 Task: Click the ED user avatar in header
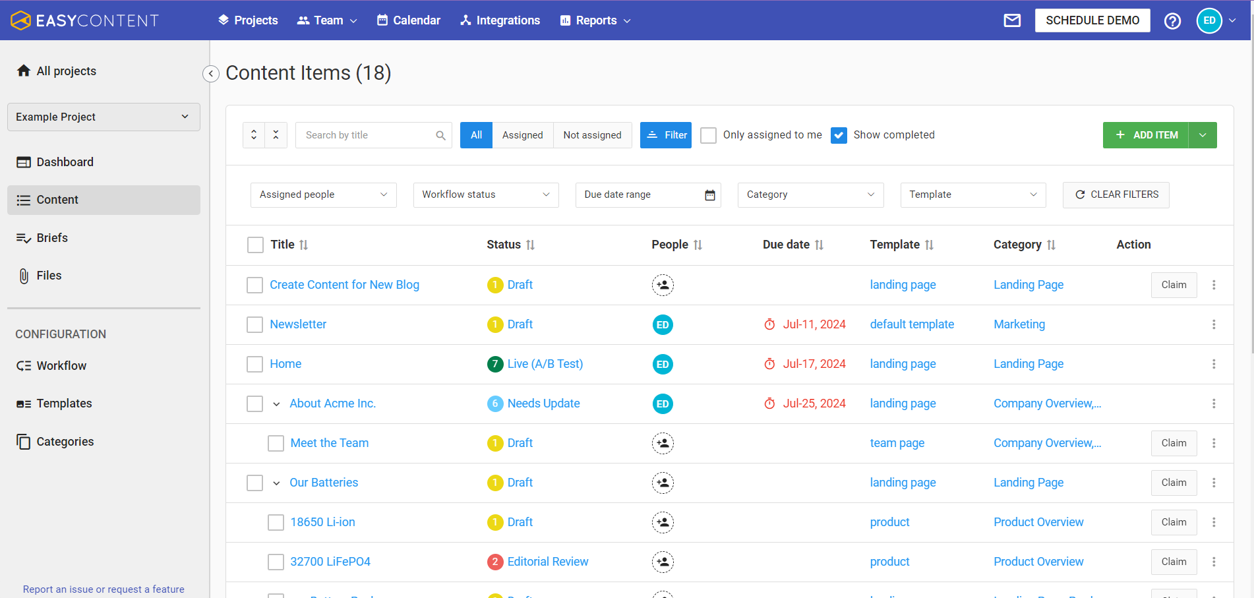1209,20
